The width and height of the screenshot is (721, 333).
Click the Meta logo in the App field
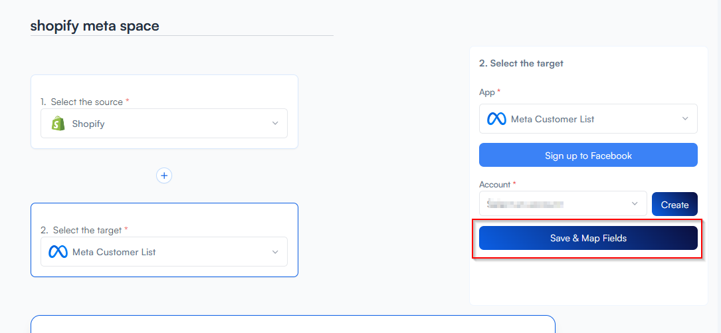point(496,119)
